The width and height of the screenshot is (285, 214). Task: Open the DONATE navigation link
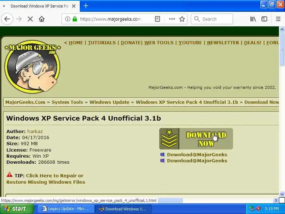131,42
